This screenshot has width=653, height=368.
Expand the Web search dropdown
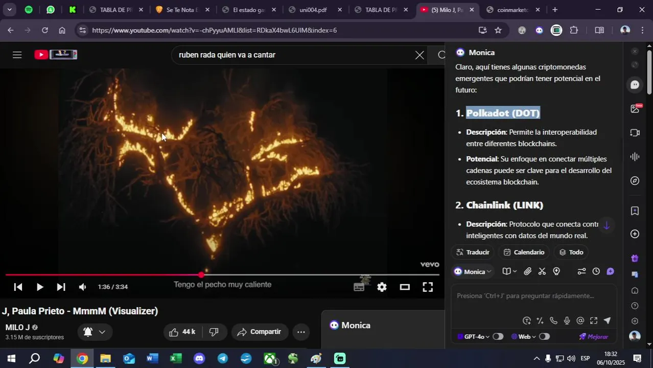click(x=523, y=337)
